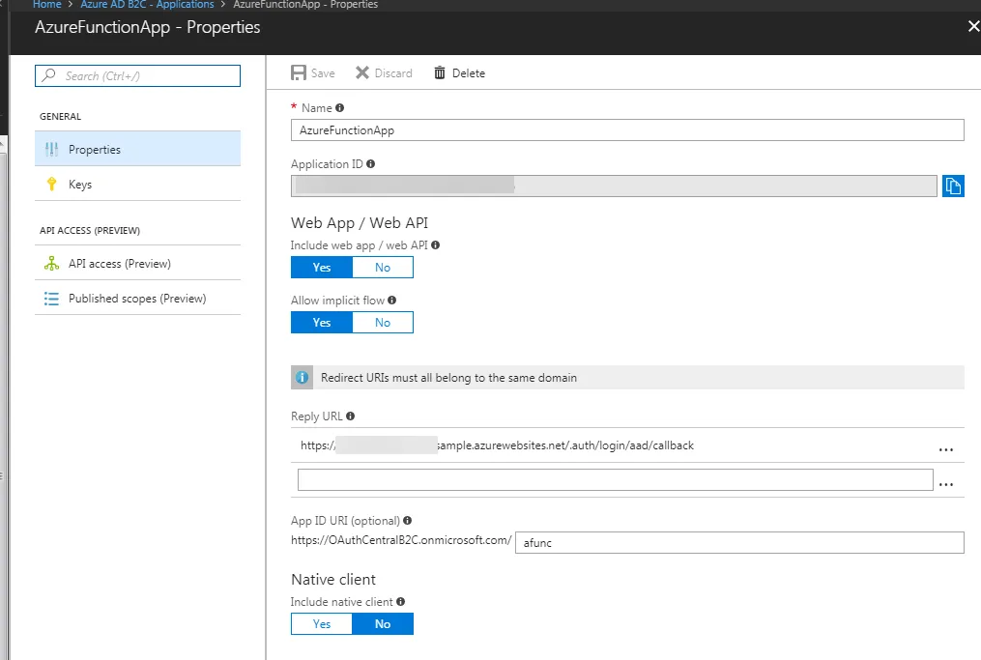981x660 pixels.
Task: Set Include web app / web API to No
Action: click(x=383, y=268)
